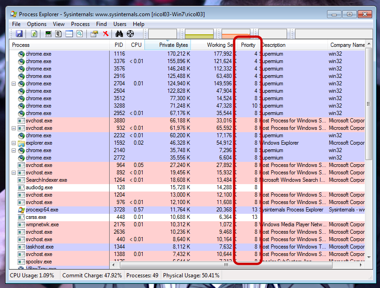Click the Save toolbar icon

[19, 34]
